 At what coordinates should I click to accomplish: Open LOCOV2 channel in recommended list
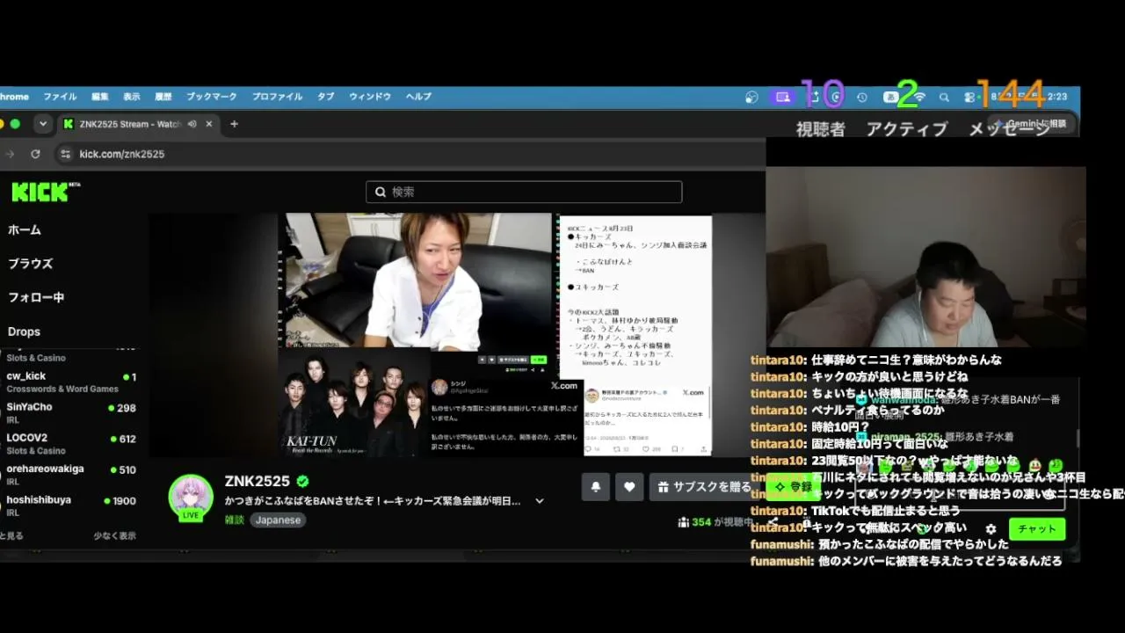[x=70, y=444]
